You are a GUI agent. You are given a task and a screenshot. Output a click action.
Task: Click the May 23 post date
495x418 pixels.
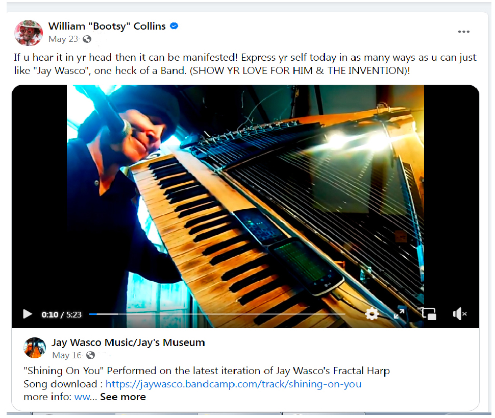(x=63, y=39)
